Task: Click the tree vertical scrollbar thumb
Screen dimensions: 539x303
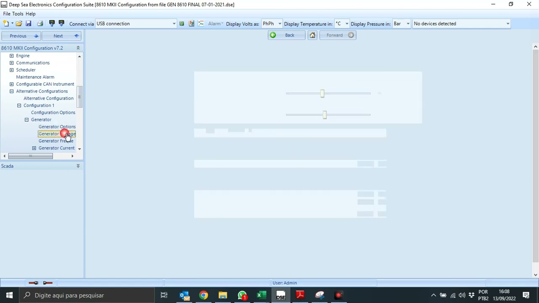Action: [x=79, y=96]
